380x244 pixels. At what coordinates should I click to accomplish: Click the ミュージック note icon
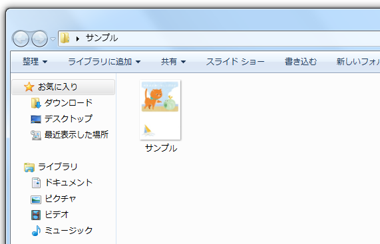point(36,231)
